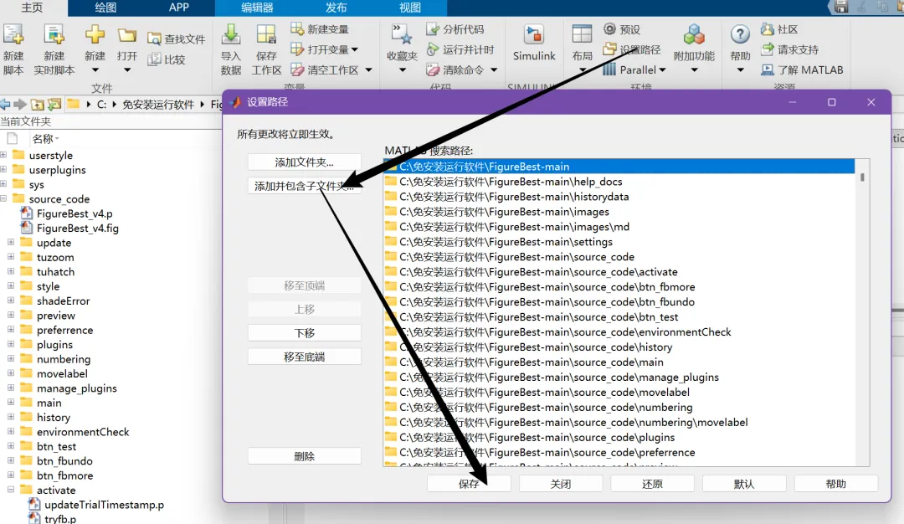Click Move to Bottom (移至底端) button
This screenshot has height=524, width=904.
[x=305, y=357]
